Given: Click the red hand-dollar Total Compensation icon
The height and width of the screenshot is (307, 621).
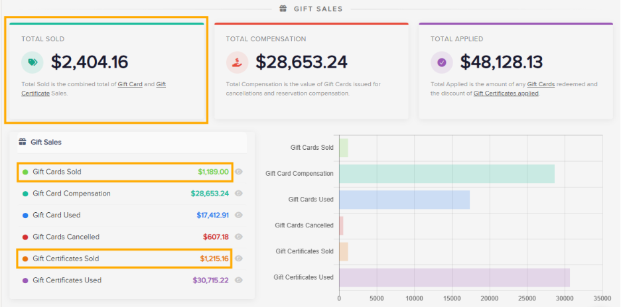Looking at the screenshot, I should [238, 62].
